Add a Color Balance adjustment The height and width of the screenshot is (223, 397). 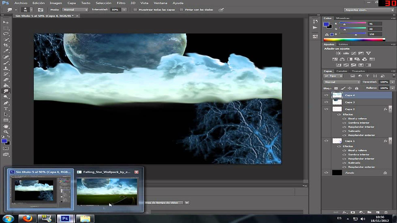click(x=342, y=59)
